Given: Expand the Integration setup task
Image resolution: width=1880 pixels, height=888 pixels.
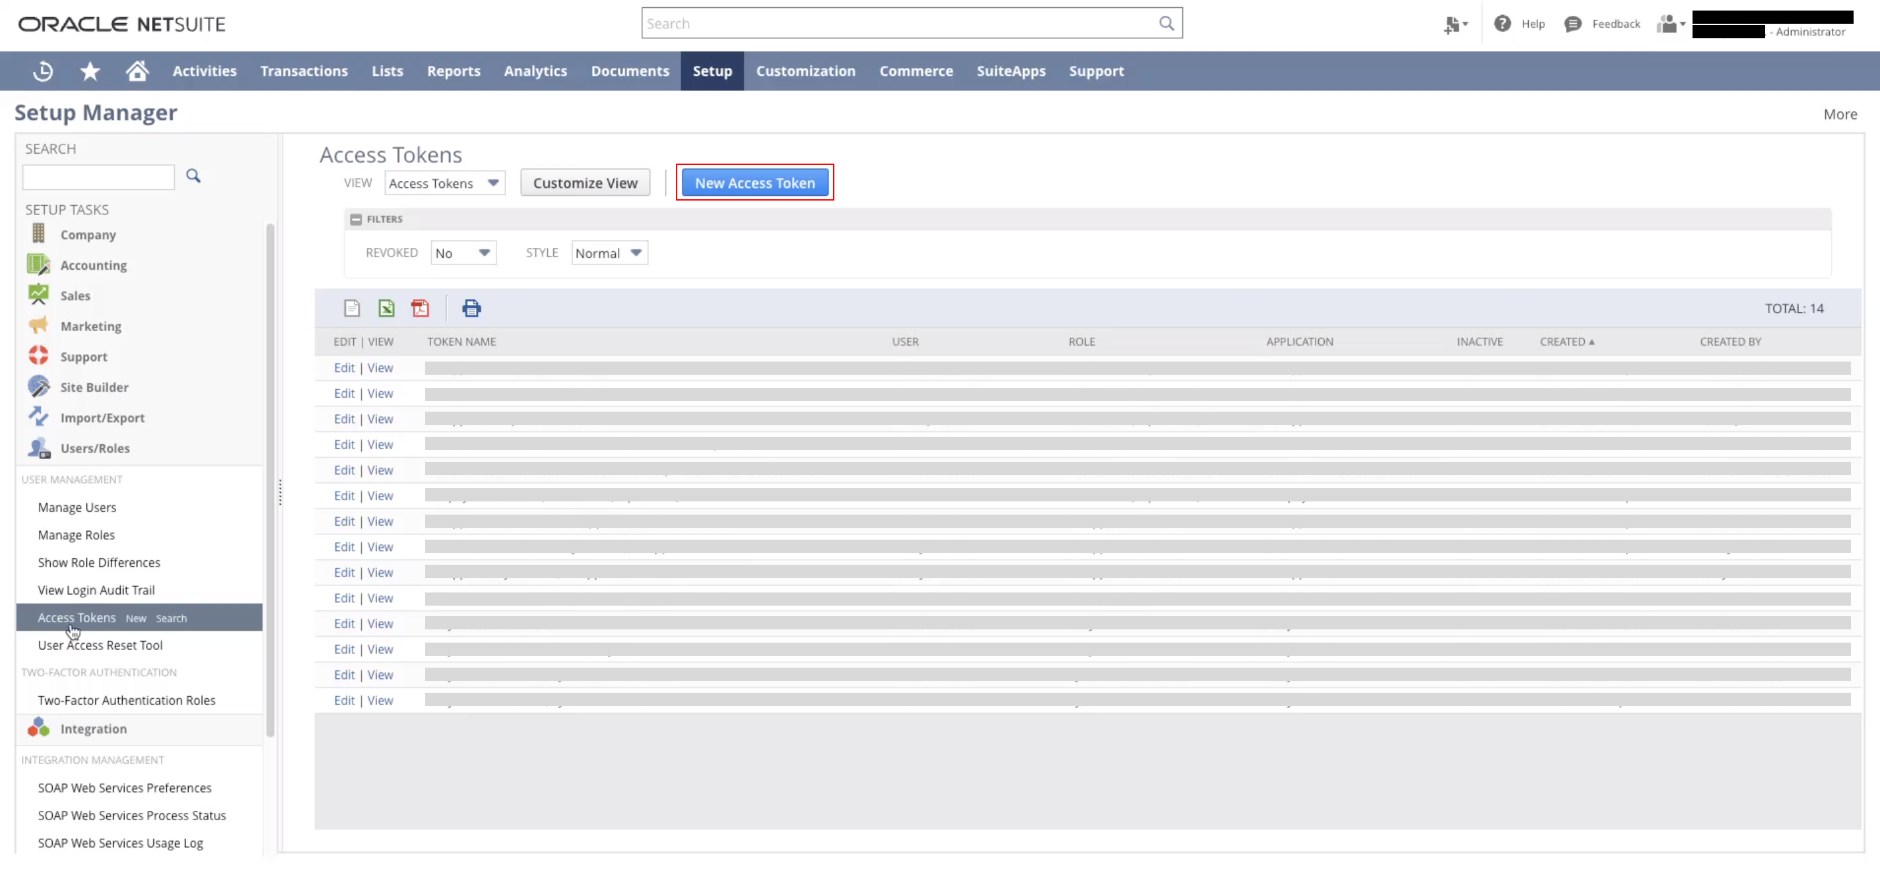Looking at the screenshot, I should pos(94,729).
